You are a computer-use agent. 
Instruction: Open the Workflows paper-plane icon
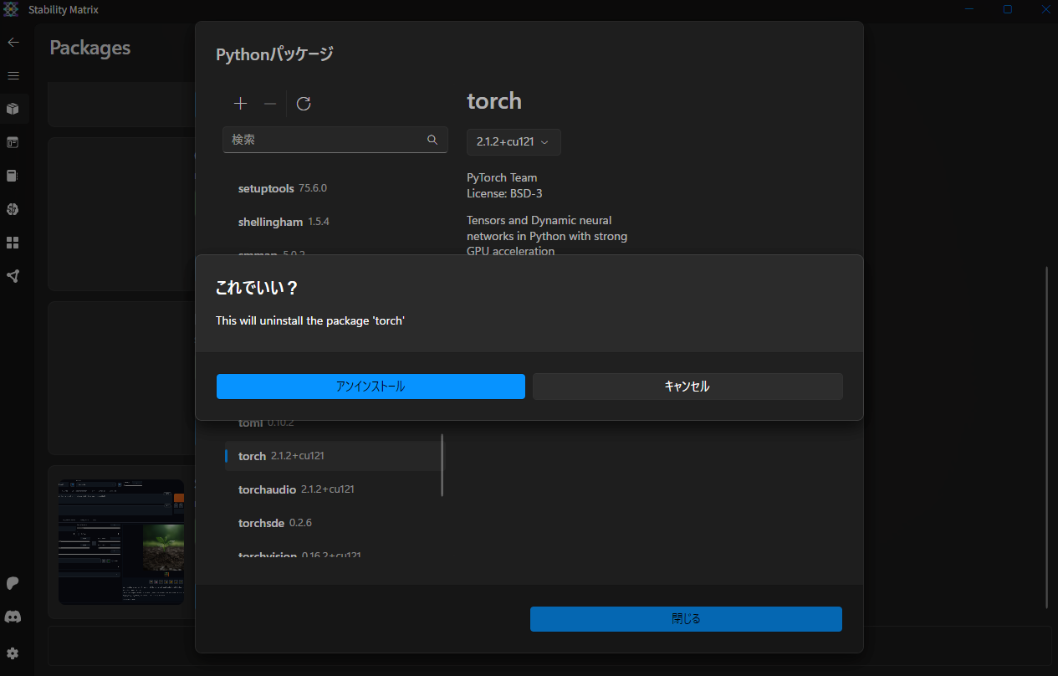tap(13, 276)
